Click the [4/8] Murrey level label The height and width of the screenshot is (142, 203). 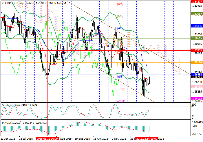tap(120, 28)
